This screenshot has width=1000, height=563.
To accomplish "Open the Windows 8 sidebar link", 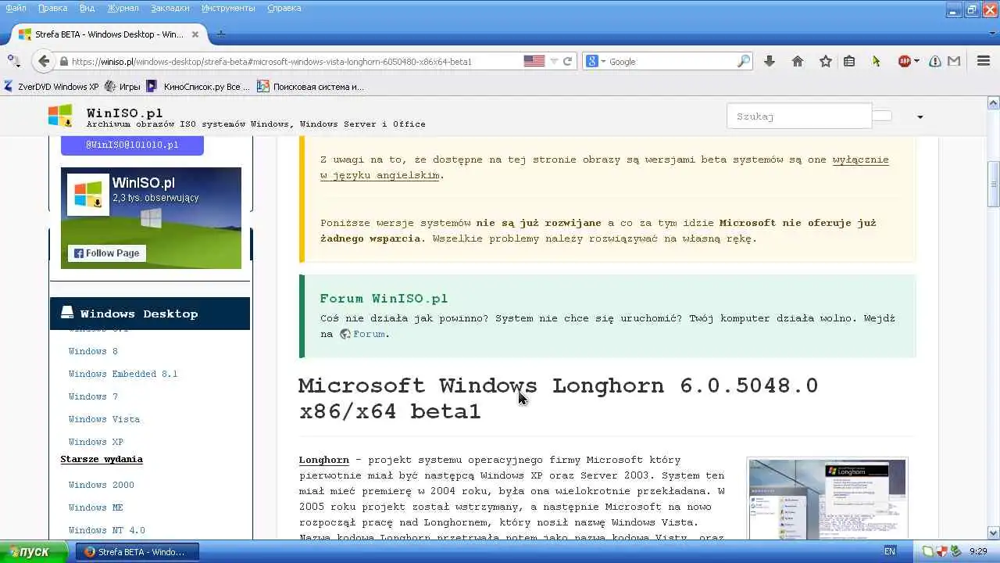I will (93, 351).
